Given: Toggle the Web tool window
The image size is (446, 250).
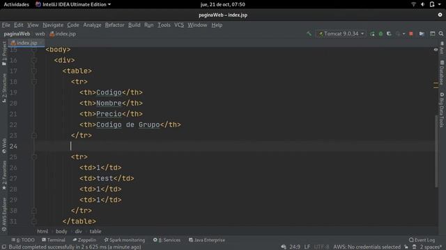Looking at the screenshot, I should click(4, 146).
